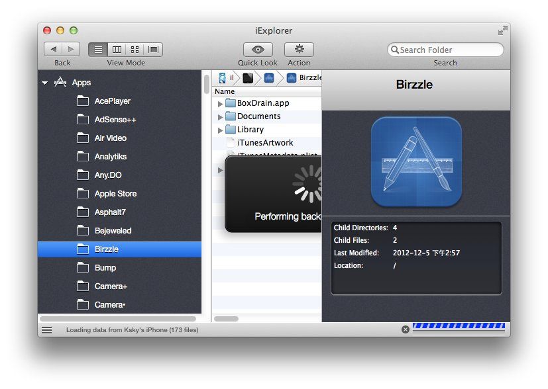Screen dimensions: 548x389
Task: Select the AdSense++ folder icon
Action: pyautogui.click(x=83, y=120)
